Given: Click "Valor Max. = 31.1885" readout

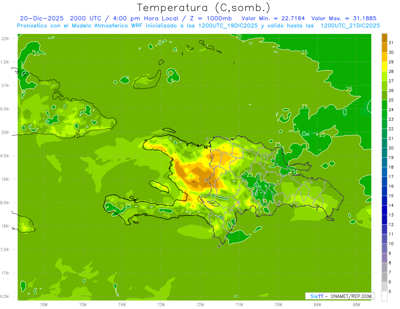Looking at the screenshot, I should (x=344, y=18).
